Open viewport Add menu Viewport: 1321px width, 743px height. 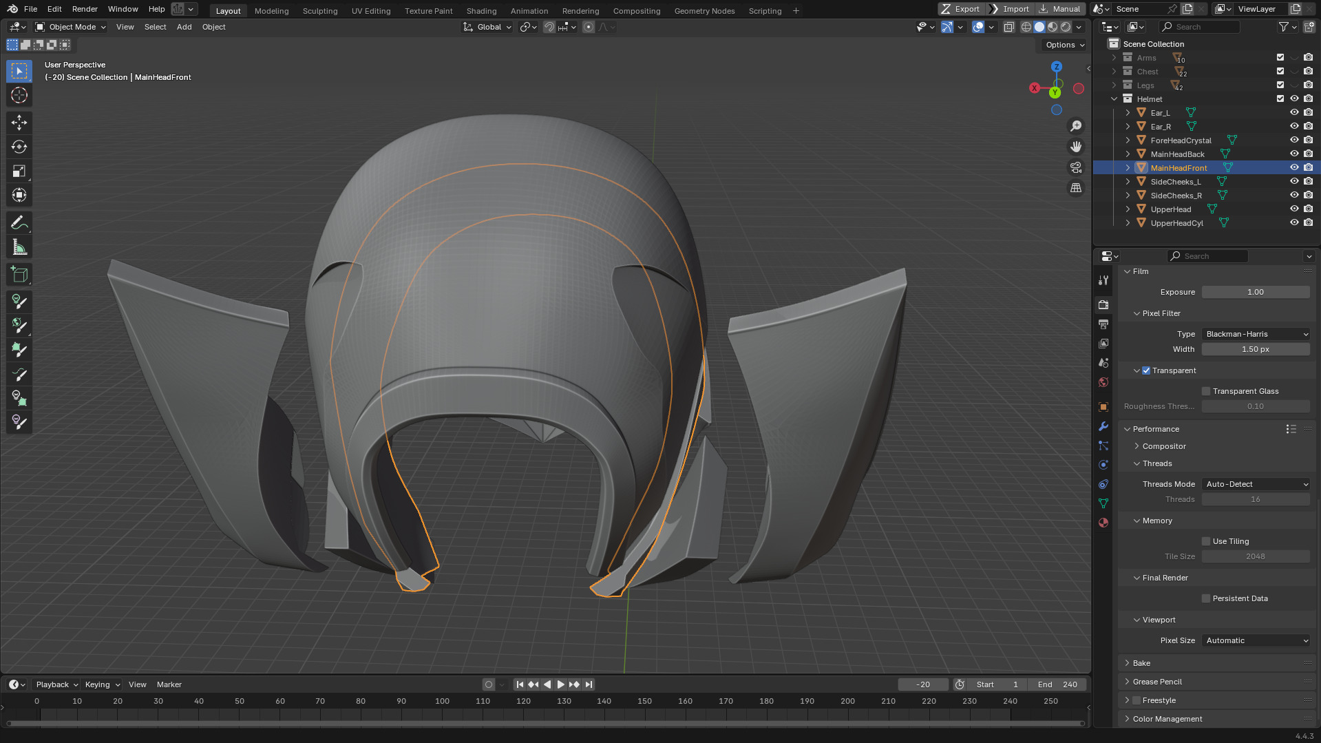click(184, 27)
